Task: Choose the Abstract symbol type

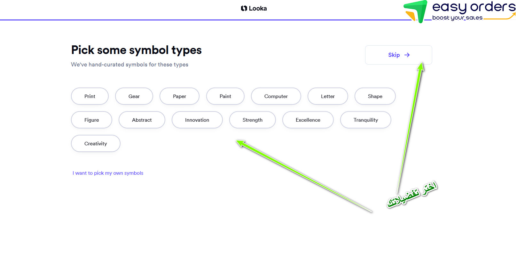Action: coord(142,120)
